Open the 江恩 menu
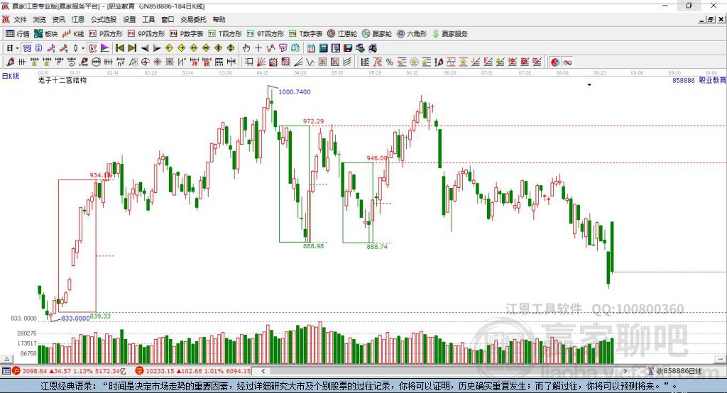This screenshot has width=727, height=393. (x=78, y=19)
